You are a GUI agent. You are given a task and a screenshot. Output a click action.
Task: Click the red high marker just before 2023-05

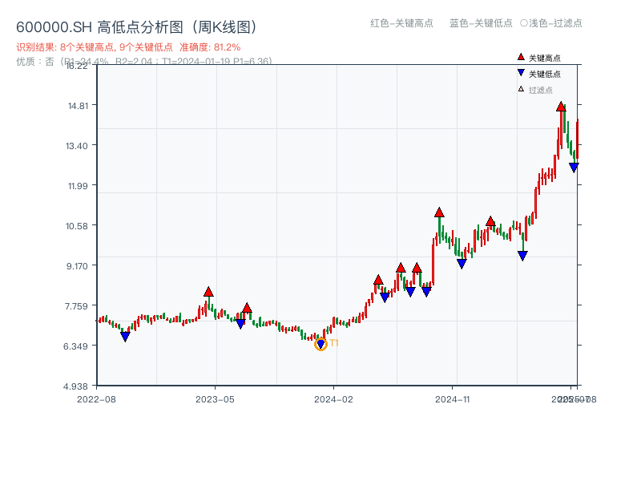coord(208,292)
